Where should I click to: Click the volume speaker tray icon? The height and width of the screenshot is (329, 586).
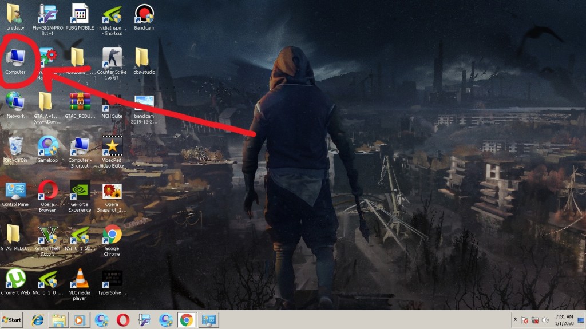coord(545,320)
